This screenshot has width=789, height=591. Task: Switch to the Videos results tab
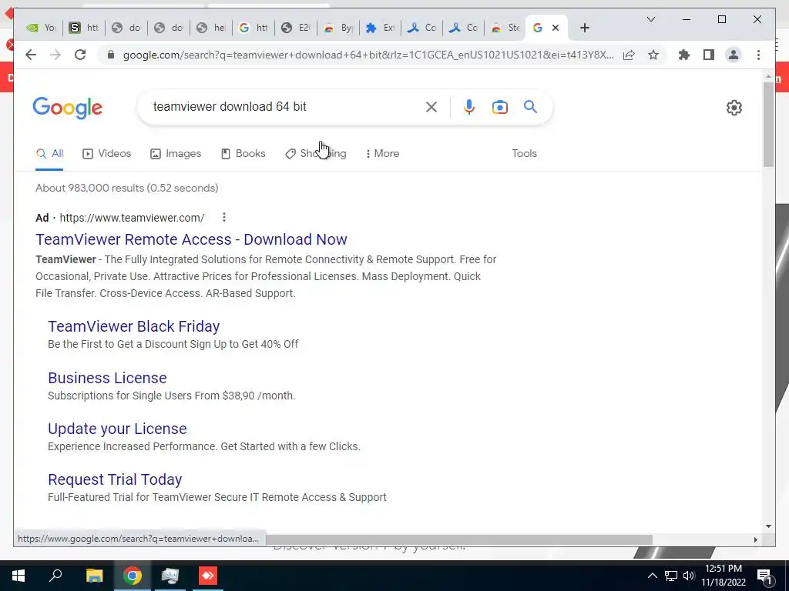[106, 153]
